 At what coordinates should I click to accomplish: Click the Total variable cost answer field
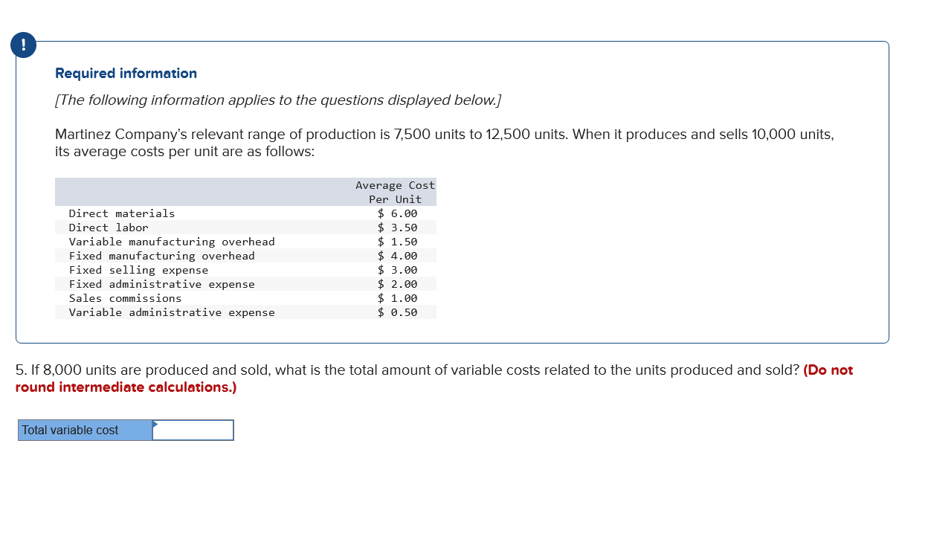click(193, 430)
